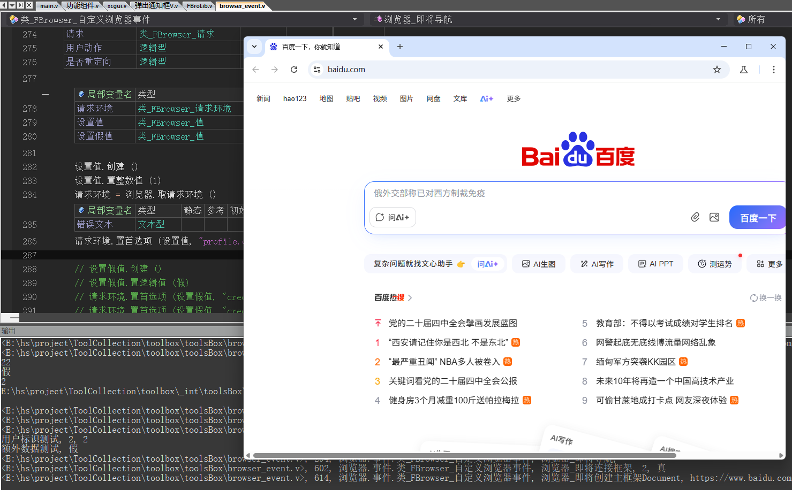This screenshot has height=490, width=792.
Task: Click the browser back arrow
Action: pyautogui.click(x=255, y=70)
